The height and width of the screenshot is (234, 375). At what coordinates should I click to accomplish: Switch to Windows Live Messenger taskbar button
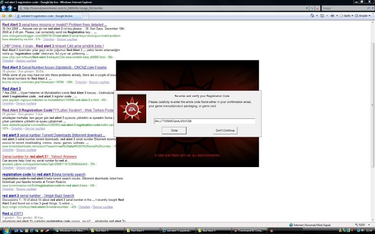click(x=70, y=231)
